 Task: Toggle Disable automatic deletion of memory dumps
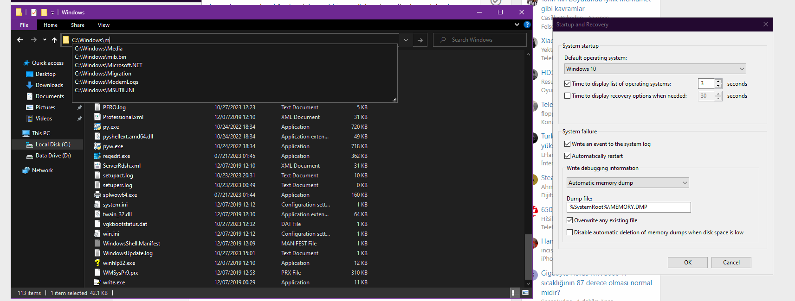(x=569, y=232)
